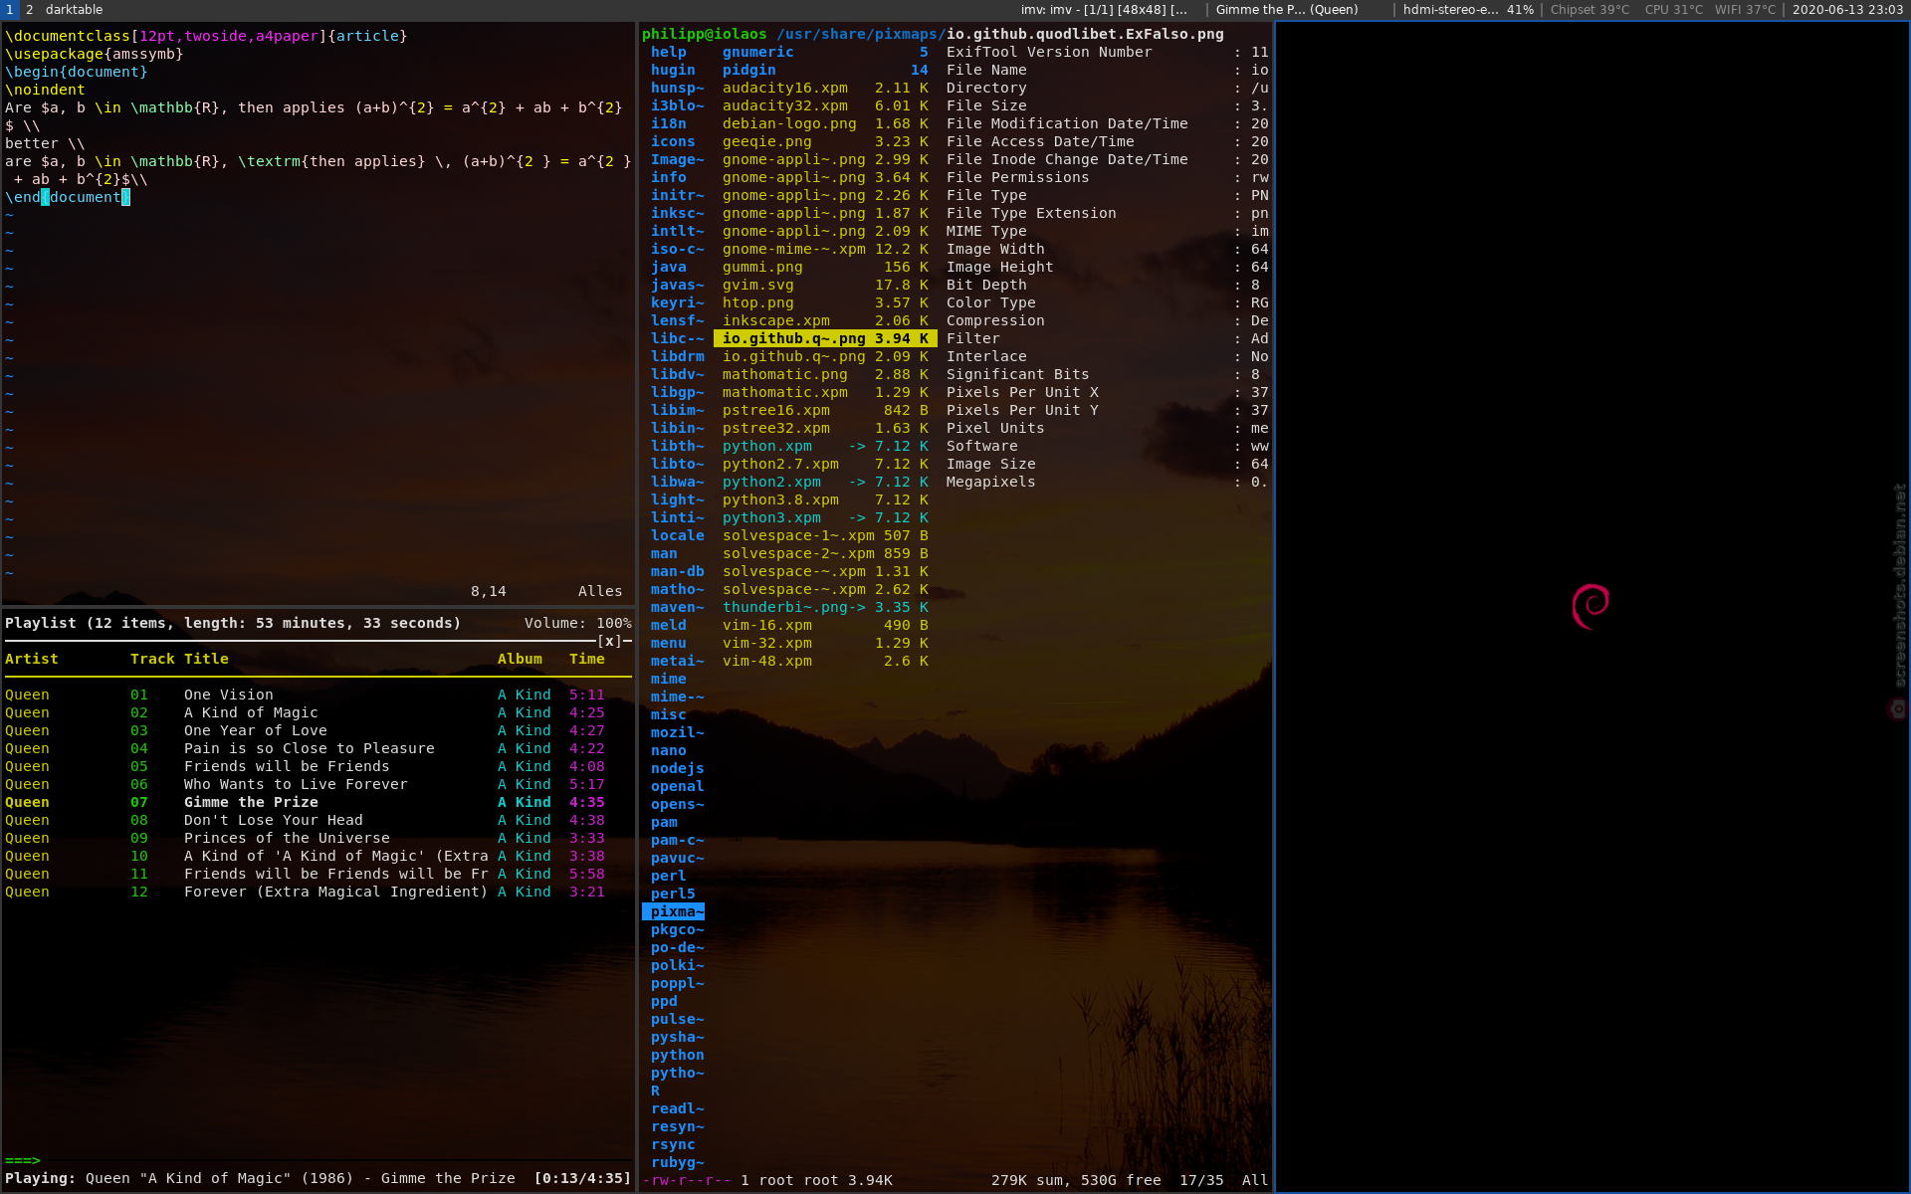Select track Princes of the Universe
Screen dimensions: 1911x1194
click(x=318, y=838)
